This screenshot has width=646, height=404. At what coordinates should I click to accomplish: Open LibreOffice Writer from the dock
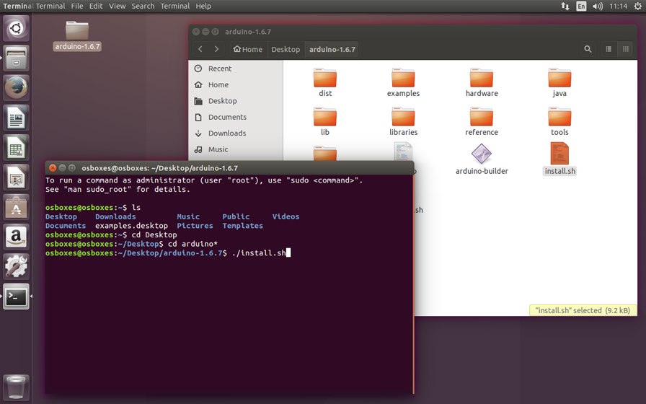point(16,118)
